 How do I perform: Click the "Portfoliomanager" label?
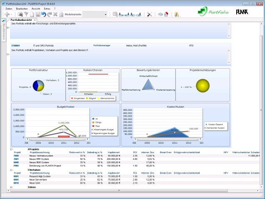pos(102,45)
